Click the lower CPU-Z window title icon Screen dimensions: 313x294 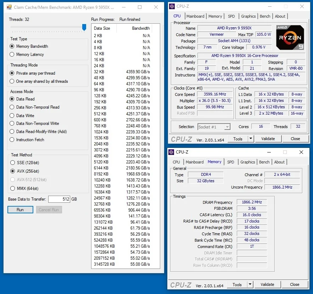(171, 152)
